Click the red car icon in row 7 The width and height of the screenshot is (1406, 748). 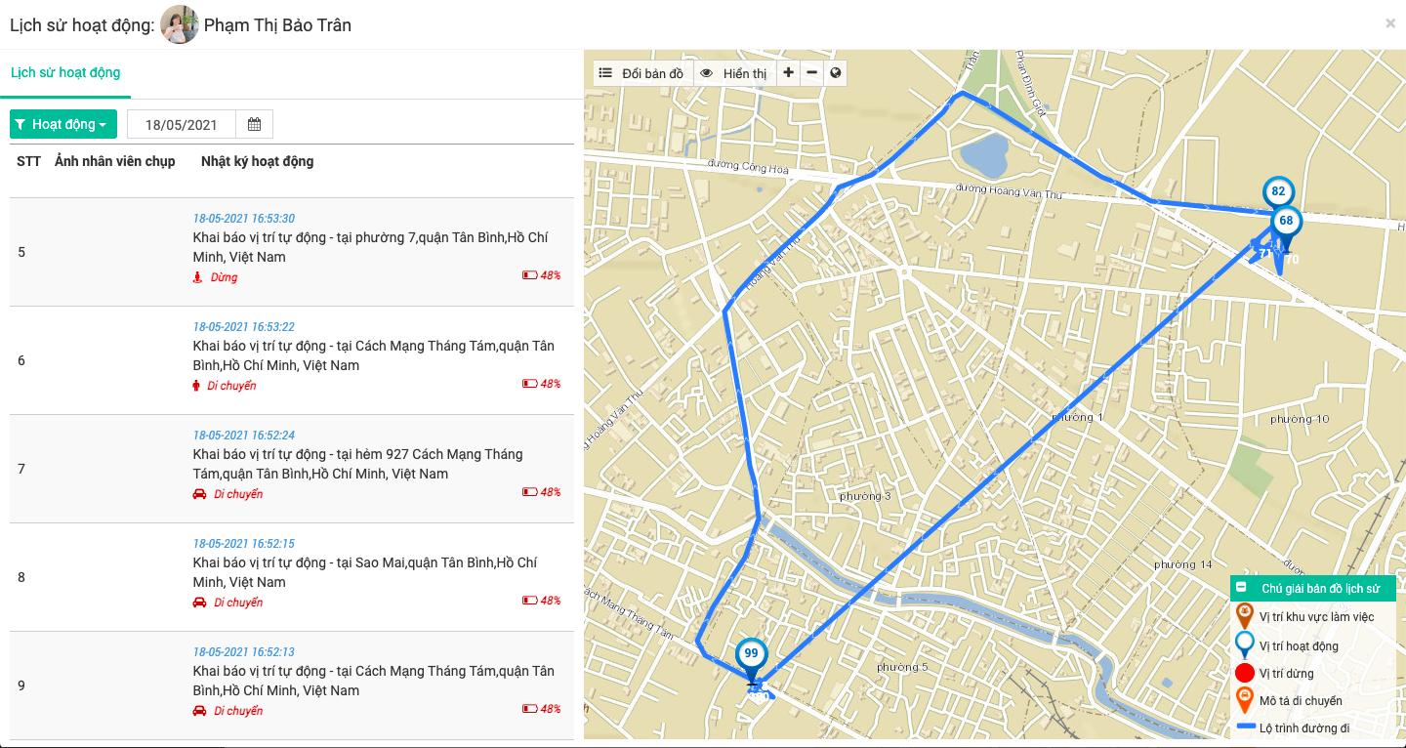(x=199, y=494)
